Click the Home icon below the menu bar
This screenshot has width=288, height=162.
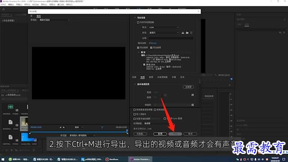(x=3, y=9)
